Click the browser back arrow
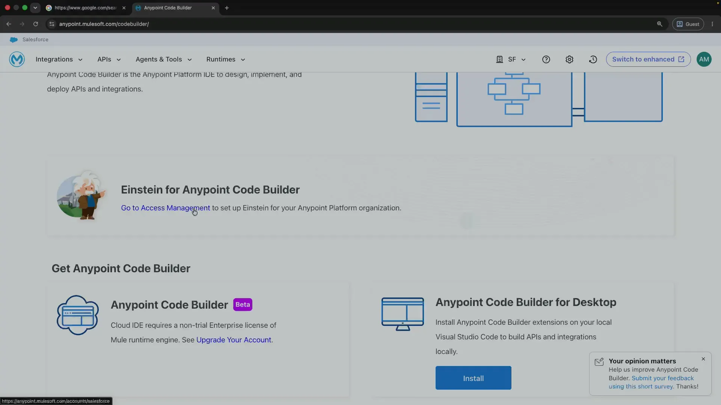 pyautogui.click(x=9, y=24)
